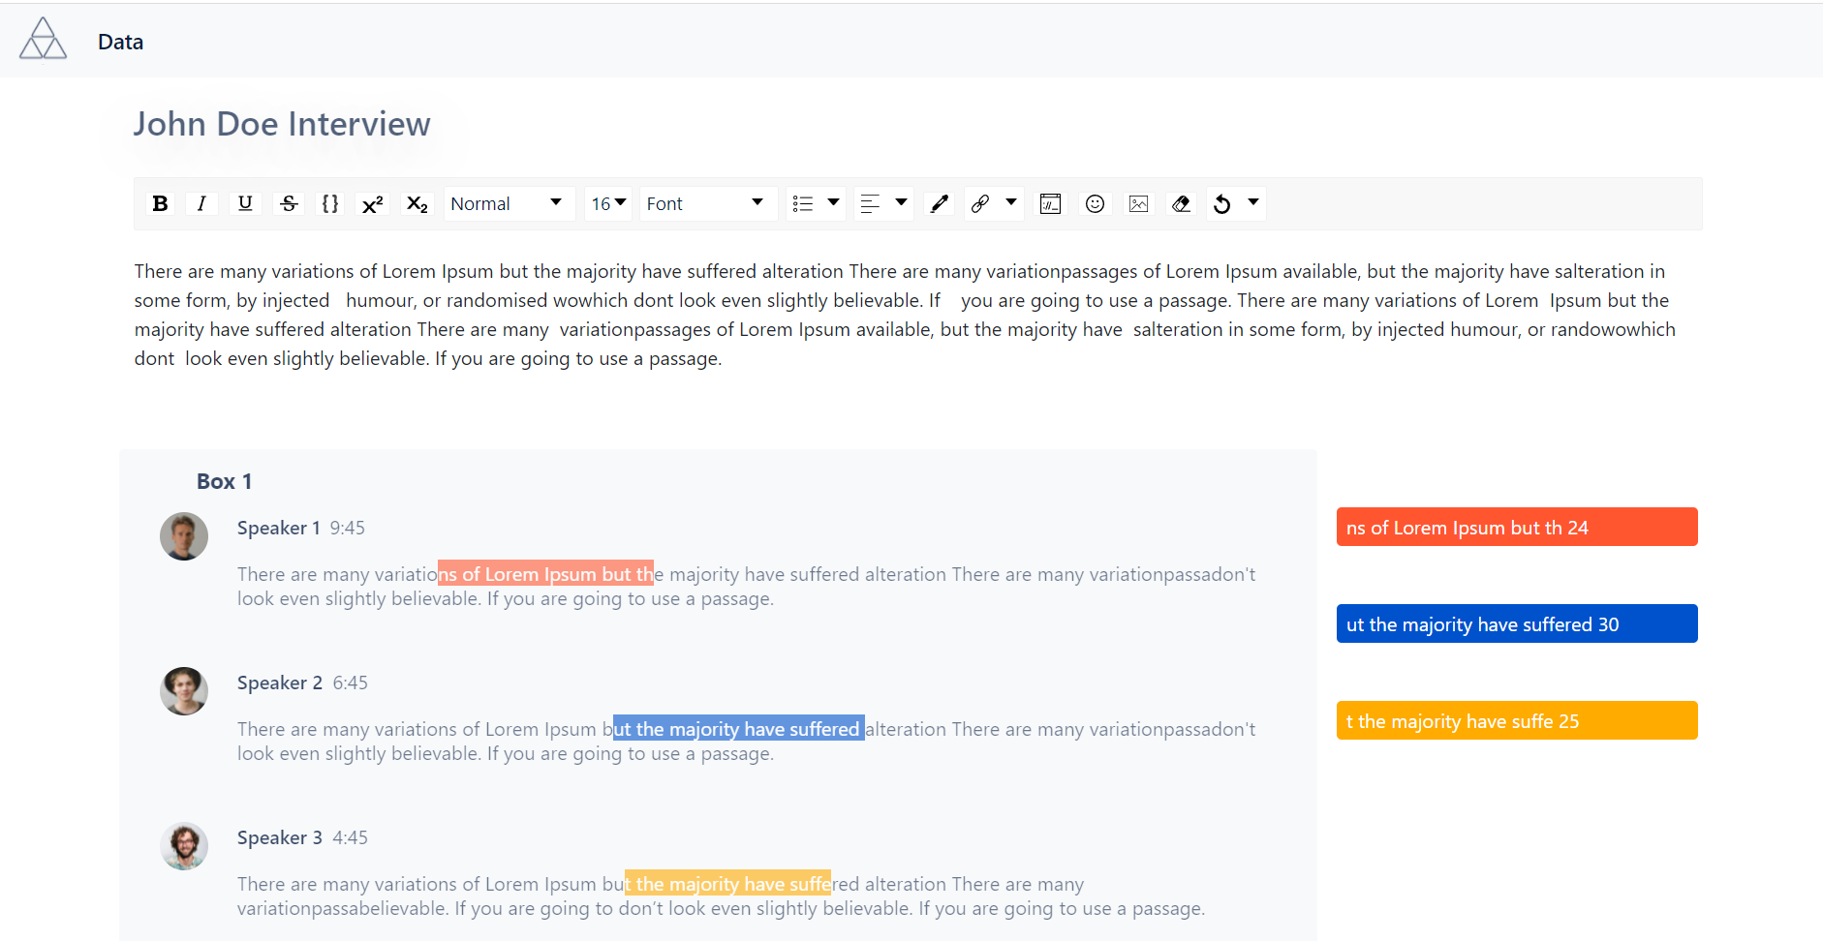Toggle subscript formatting
The width and height of the screenshot is (1823, 941).
[x=417, y=203]
